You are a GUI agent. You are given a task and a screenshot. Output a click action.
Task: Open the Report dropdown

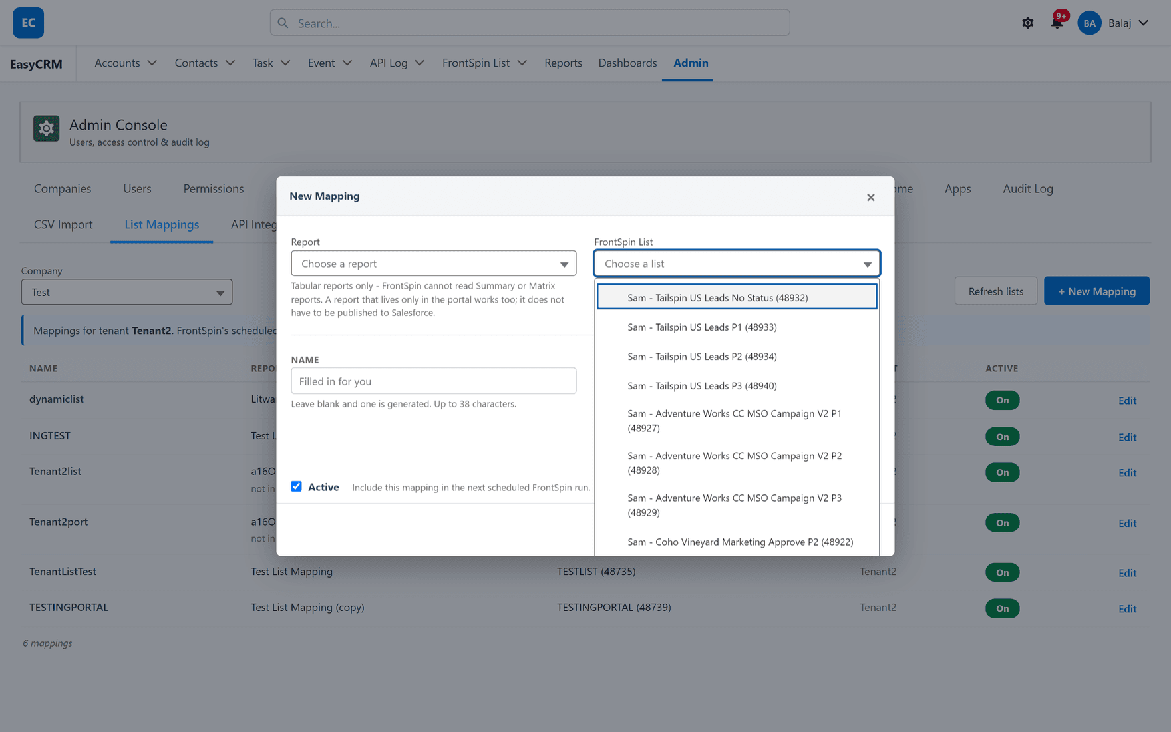pos(433,264)
